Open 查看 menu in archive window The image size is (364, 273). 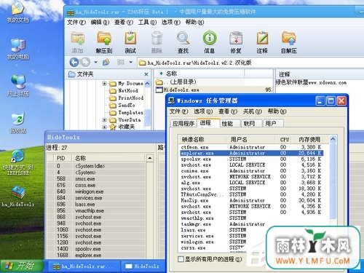[x=124, y=23]
